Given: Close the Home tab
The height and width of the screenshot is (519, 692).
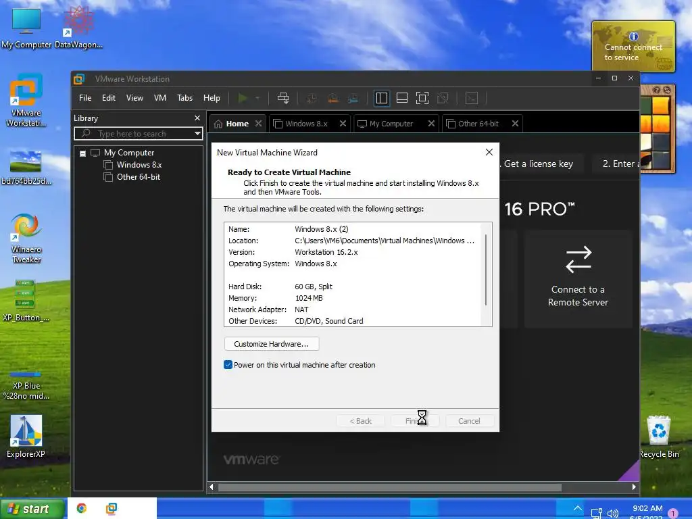Looking at the screenshot, I should (259, 124).
